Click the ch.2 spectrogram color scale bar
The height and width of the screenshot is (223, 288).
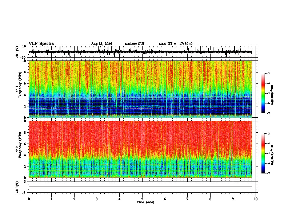click(x=263, y=153)
